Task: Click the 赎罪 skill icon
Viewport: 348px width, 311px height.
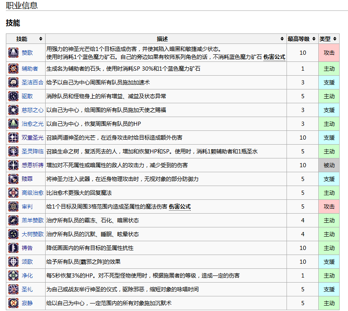Action: point(13,179)
